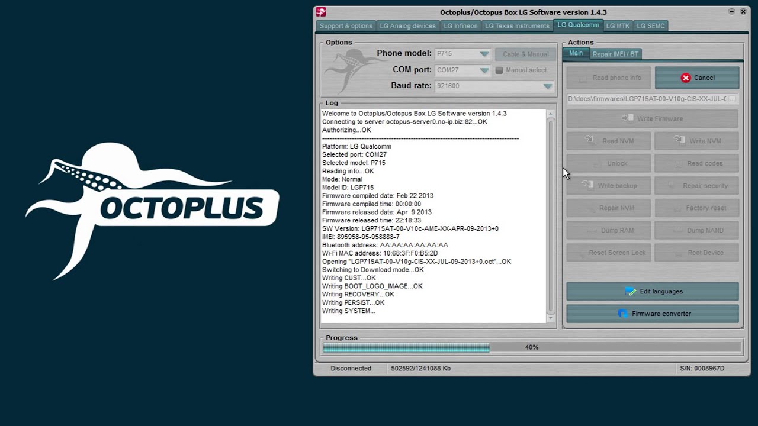Open the LG Analog devices tab
The image size is (758, 426).
pyautogui.click(x=407, y=26)
